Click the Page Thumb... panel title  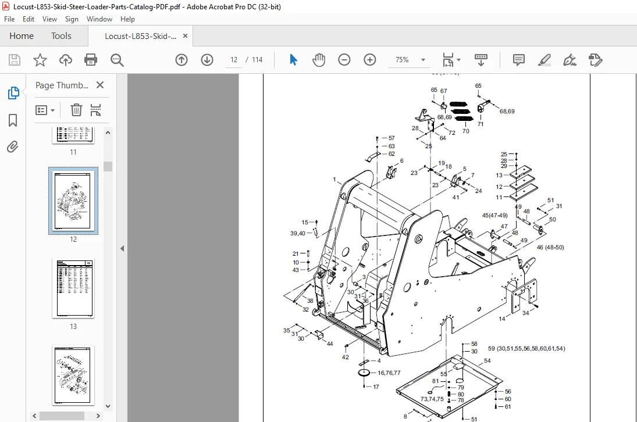pos(62,85)
